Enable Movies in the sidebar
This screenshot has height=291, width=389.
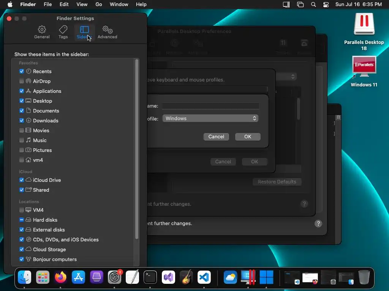(22, 130)
